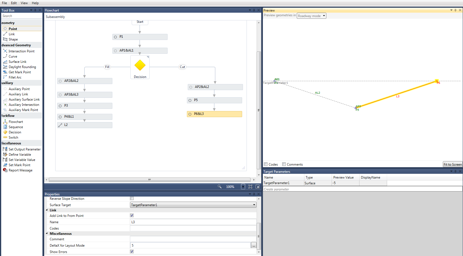Open the Surface Target dropdown
Image resolution: width=463 pixels, height=256 pixels.
tap(253, 205)
